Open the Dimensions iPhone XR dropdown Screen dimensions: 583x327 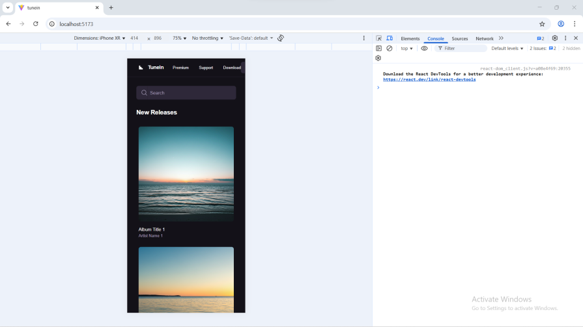(100, 38)
